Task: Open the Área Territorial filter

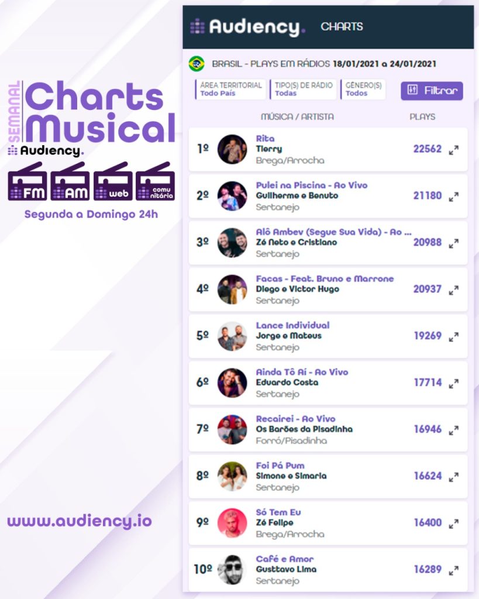Action: (x=230, y=89)
